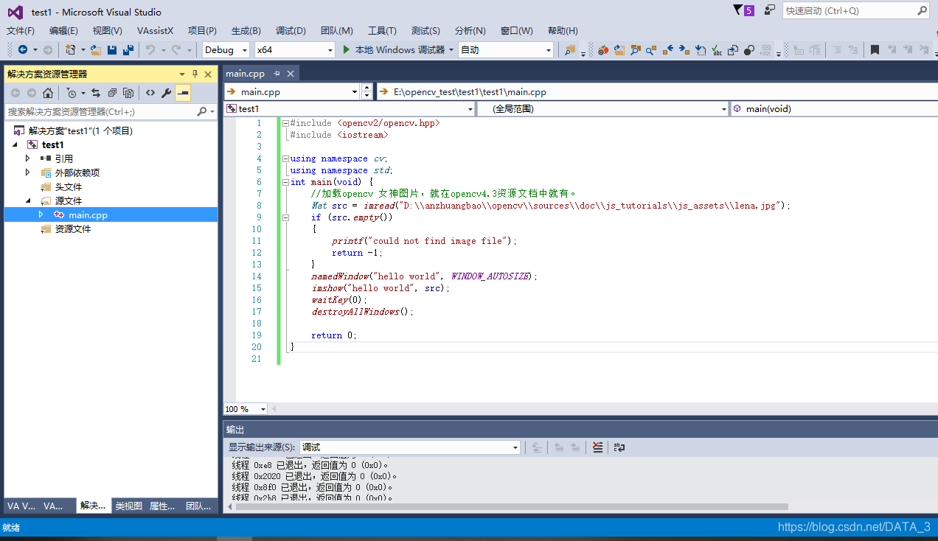Click the Undo arrow in toolbar
Screen dimensions: 938x541
click(x=150, y=49)
